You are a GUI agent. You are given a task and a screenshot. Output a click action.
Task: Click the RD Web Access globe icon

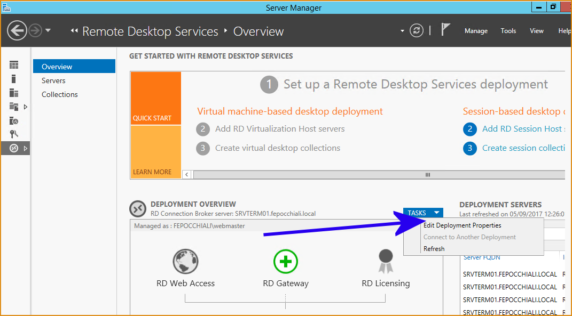tap(185, 261)
